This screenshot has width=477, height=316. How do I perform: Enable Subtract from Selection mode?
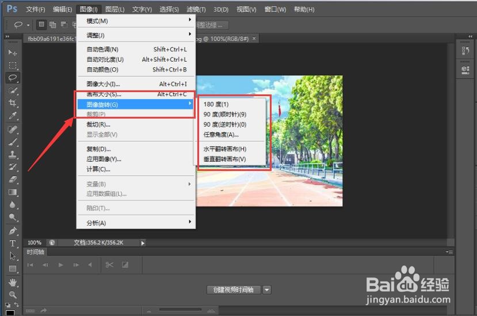click(64, 25)
